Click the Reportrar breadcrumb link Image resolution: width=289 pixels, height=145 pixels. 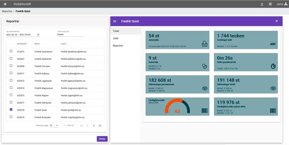tap(7, 11)
